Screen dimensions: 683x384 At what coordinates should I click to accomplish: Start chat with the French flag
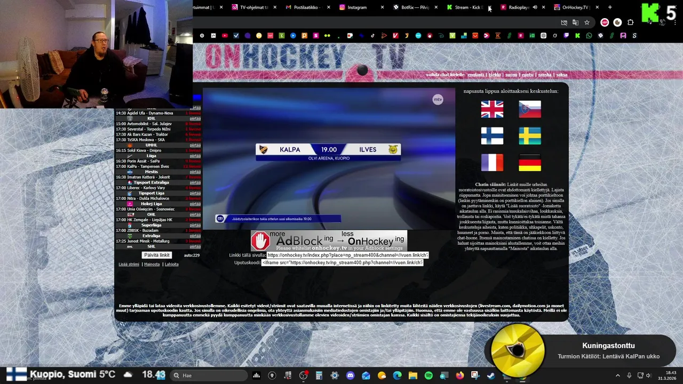click(492, 163)
